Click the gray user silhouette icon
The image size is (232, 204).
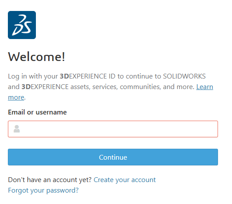(17, 129)
